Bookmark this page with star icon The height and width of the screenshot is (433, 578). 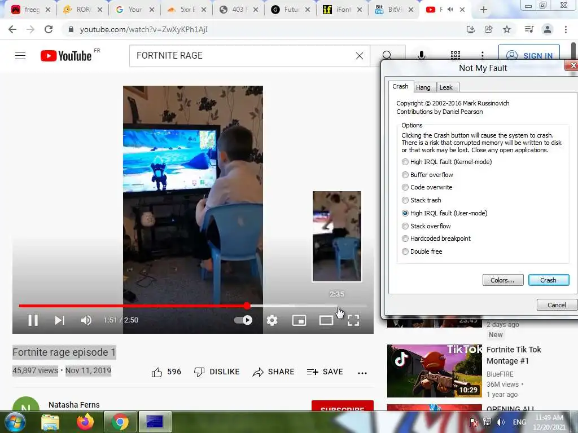[x=507, y=29]
